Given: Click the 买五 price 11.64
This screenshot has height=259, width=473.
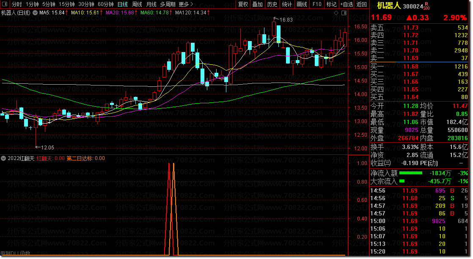Looking at the screenshot, I should coord(411,97).
